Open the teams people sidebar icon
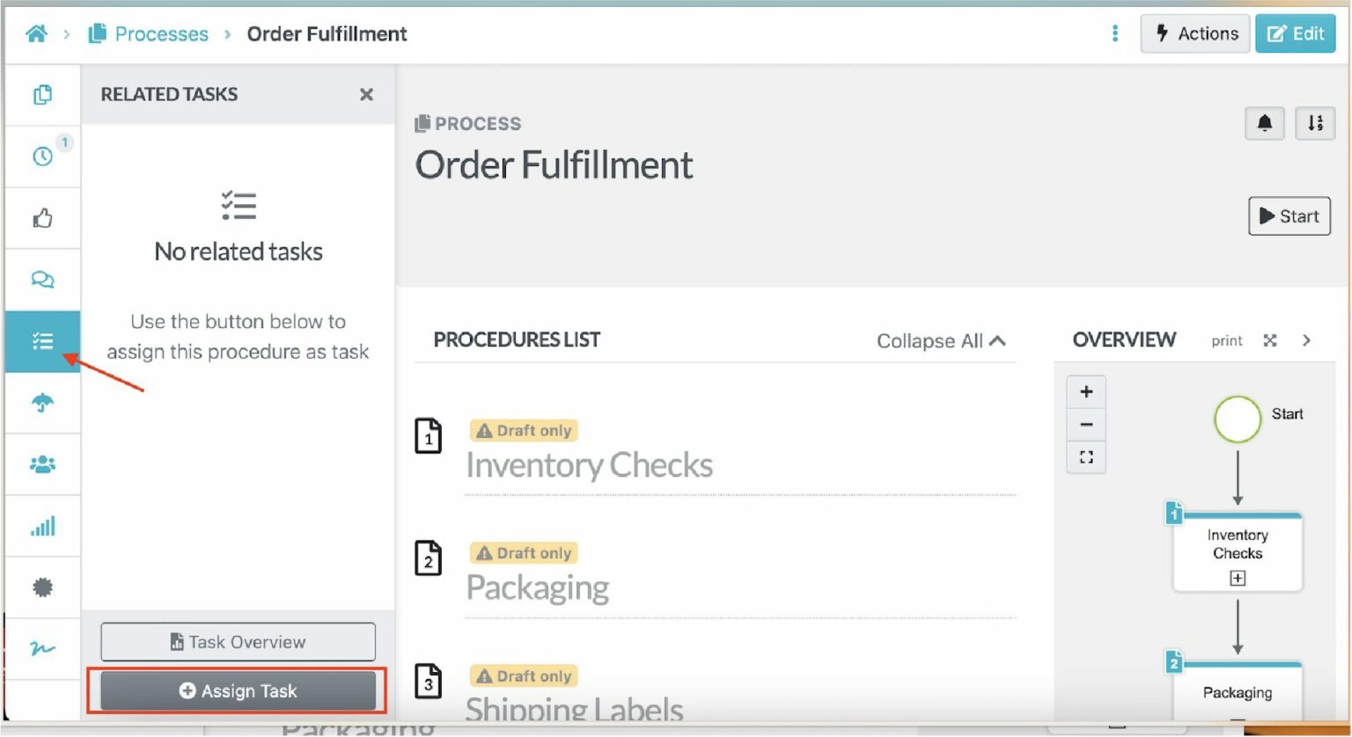Image resolution: width=1352 pixels, height=737 pixels. click(42, 464)
